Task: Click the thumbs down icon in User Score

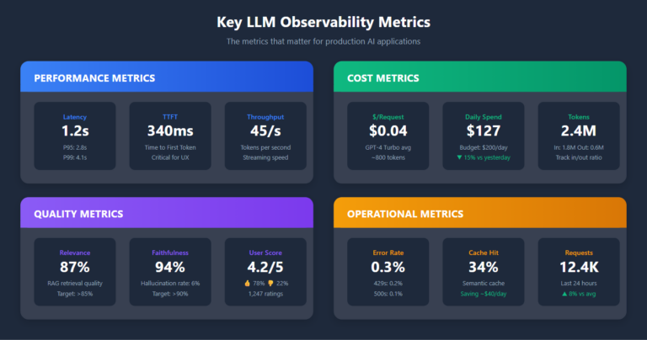Action: coord(269,283)
